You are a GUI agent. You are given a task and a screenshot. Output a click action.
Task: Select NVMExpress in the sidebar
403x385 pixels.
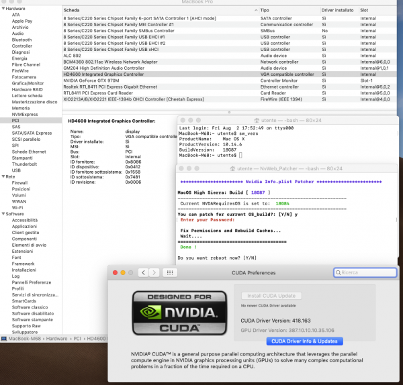pyautogui.click(x=25, y=114)
